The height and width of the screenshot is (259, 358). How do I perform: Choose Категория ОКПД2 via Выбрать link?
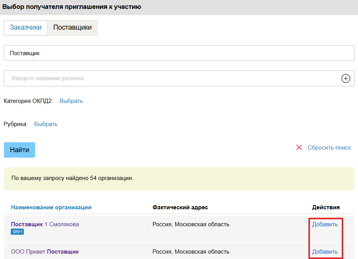[x=71, y=101]
